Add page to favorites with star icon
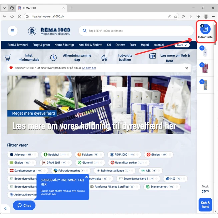The width and height of the screenshot is (218, 218). pyautogui.click(x=176, y=16)
